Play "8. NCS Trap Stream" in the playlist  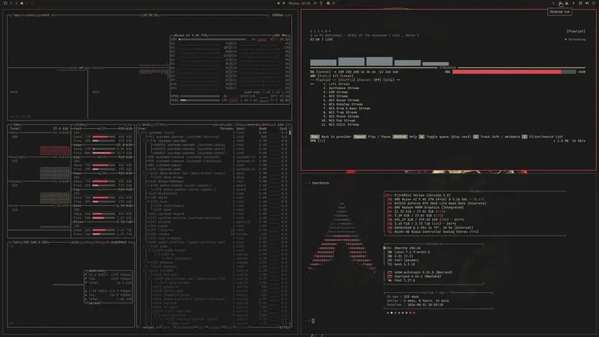tap(340, 112)
